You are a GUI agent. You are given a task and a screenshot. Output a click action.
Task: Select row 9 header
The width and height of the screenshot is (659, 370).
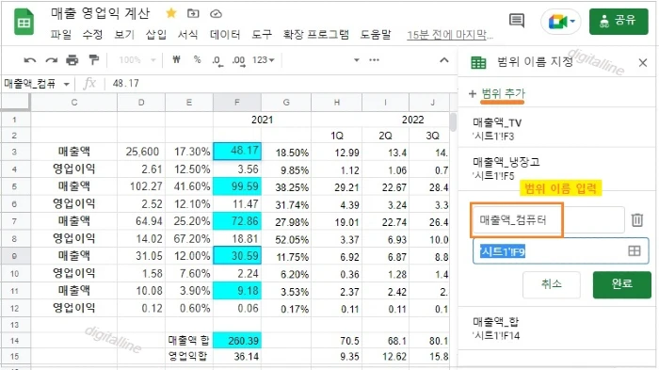coord(15,256)
